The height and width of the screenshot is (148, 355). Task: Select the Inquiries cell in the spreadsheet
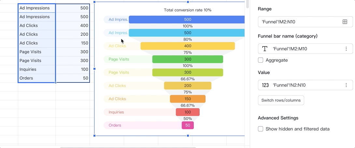(x=36, y=69)
